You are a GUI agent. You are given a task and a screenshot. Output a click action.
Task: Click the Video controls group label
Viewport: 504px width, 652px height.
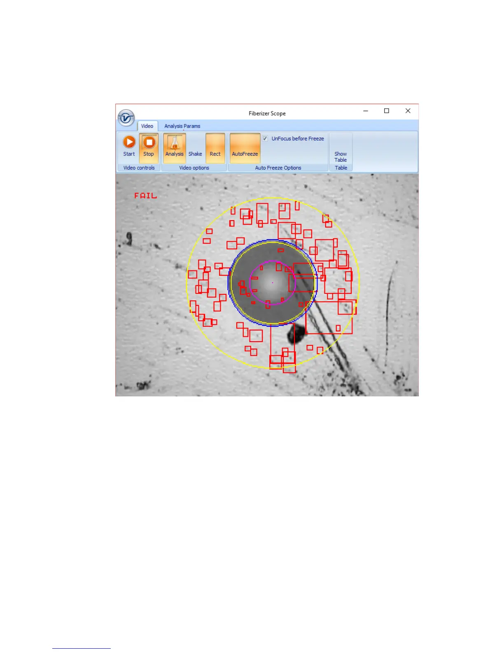pyautogui.click(x=139, y=168)
